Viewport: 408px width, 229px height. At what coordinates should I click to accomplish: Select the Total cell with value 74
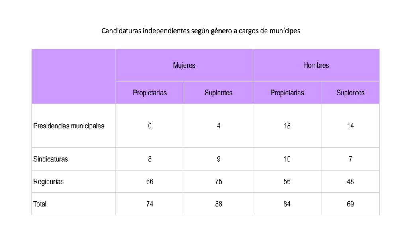click(150, 204)
